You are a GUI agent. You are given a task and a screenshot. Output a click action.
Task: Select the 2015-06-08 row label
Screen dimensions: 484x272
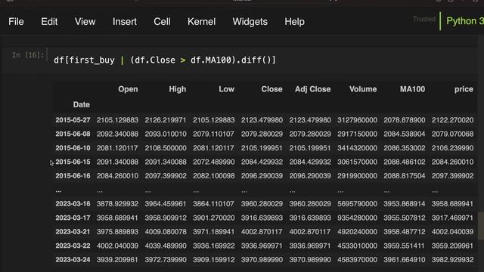[x=73, y=134]
